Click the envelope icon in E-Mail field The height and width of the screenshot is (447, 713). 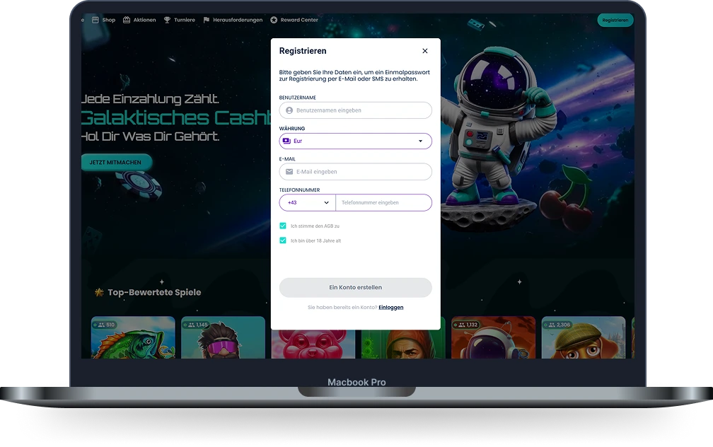point(289,172)
